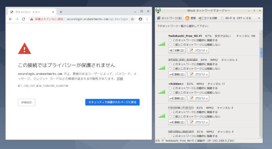Expand the Wicd toolbar overflow chevron
This screenshot has height=149, width=272.
[x=259, y=18]
